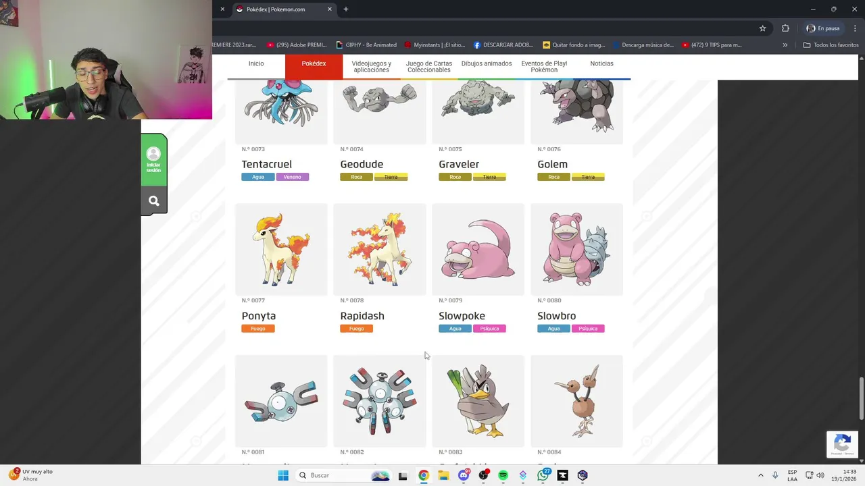Open a new browser tab
Screen dimensions: 865x486
coord(346,9)
